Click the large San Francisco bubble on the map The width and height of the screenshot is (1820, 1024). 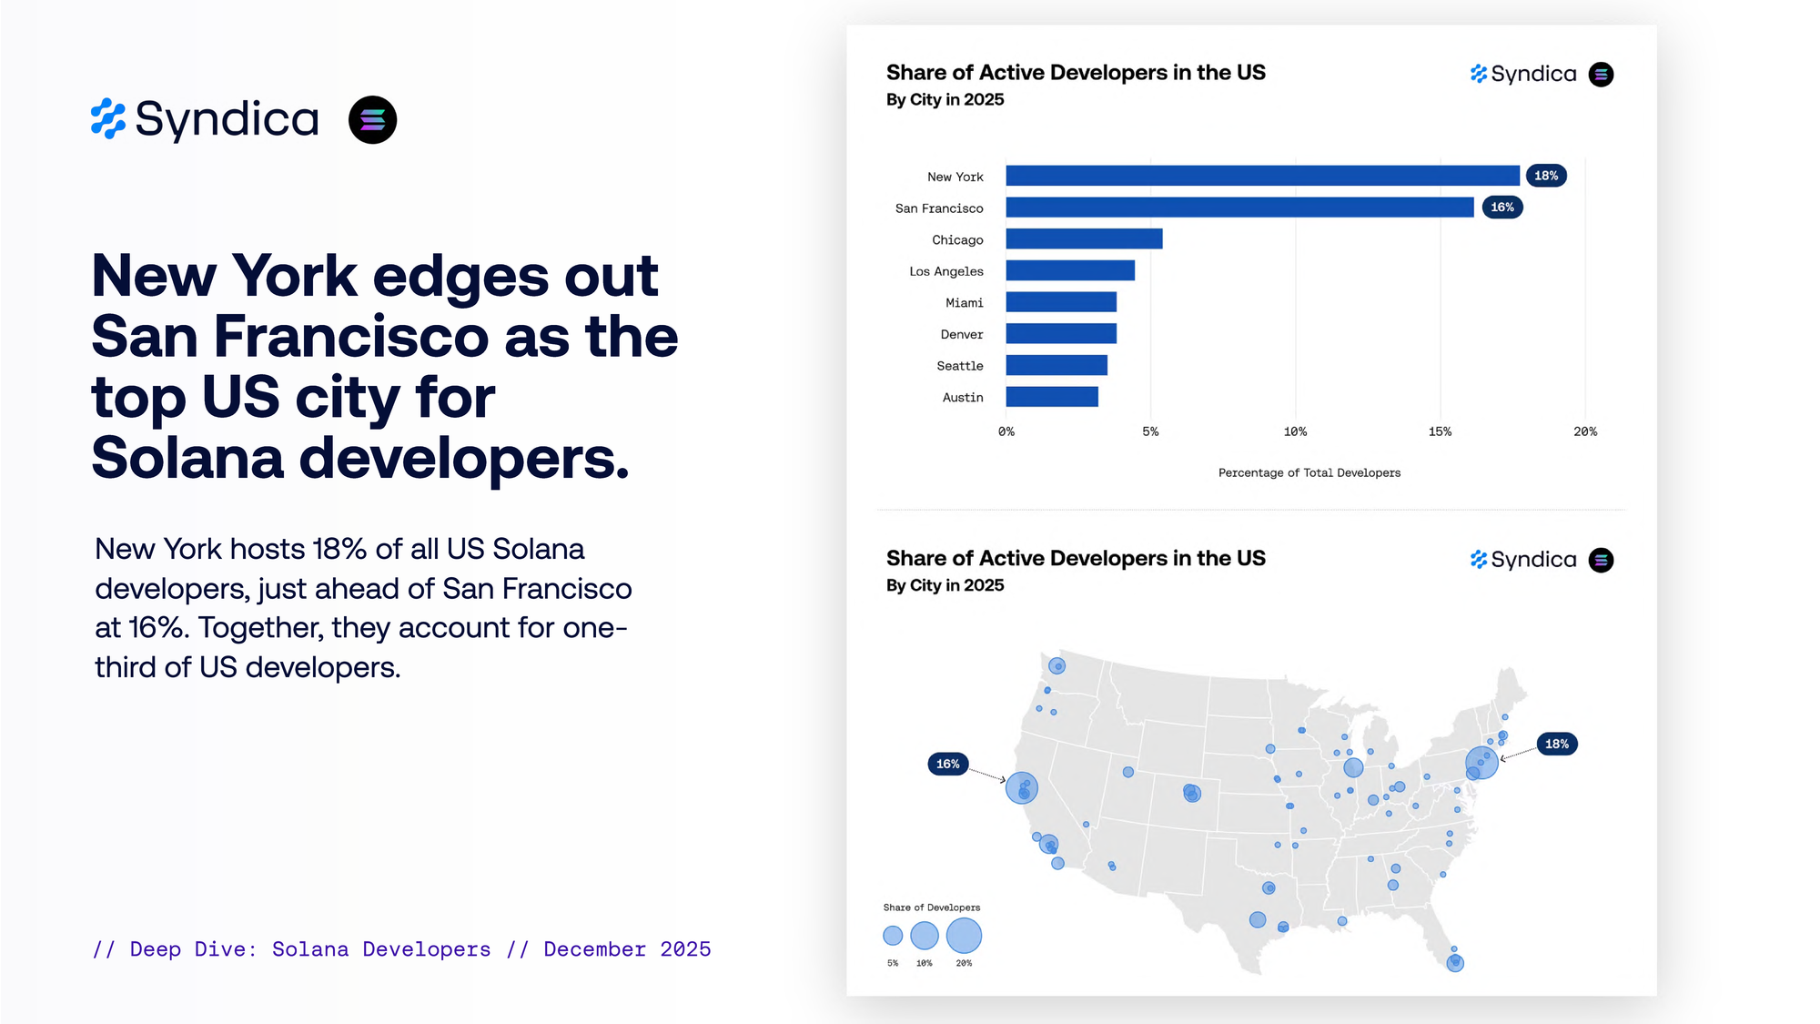(1022, 787)
